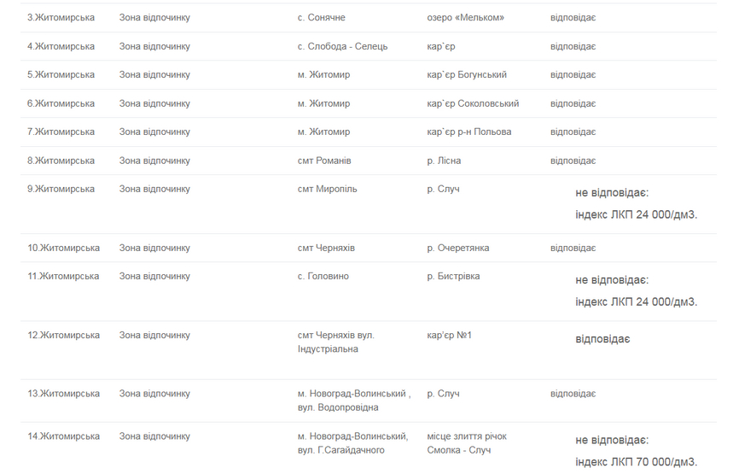Viewport: 733px width, 474px height.
Task: Click the "с. Сонячне" location cell
Action: 321,18
